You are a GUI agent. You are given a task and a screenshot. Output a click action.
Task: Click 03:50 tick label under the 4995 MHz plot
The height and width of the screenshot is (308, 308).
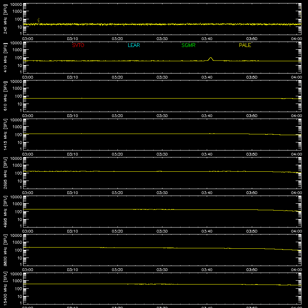click(x=252, y=231)
